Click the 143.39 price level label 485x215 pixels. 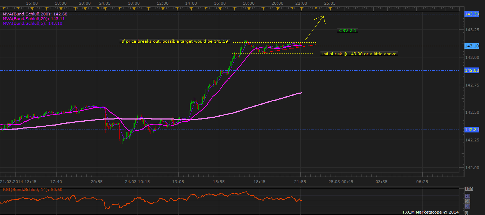(x=472, y=14)
